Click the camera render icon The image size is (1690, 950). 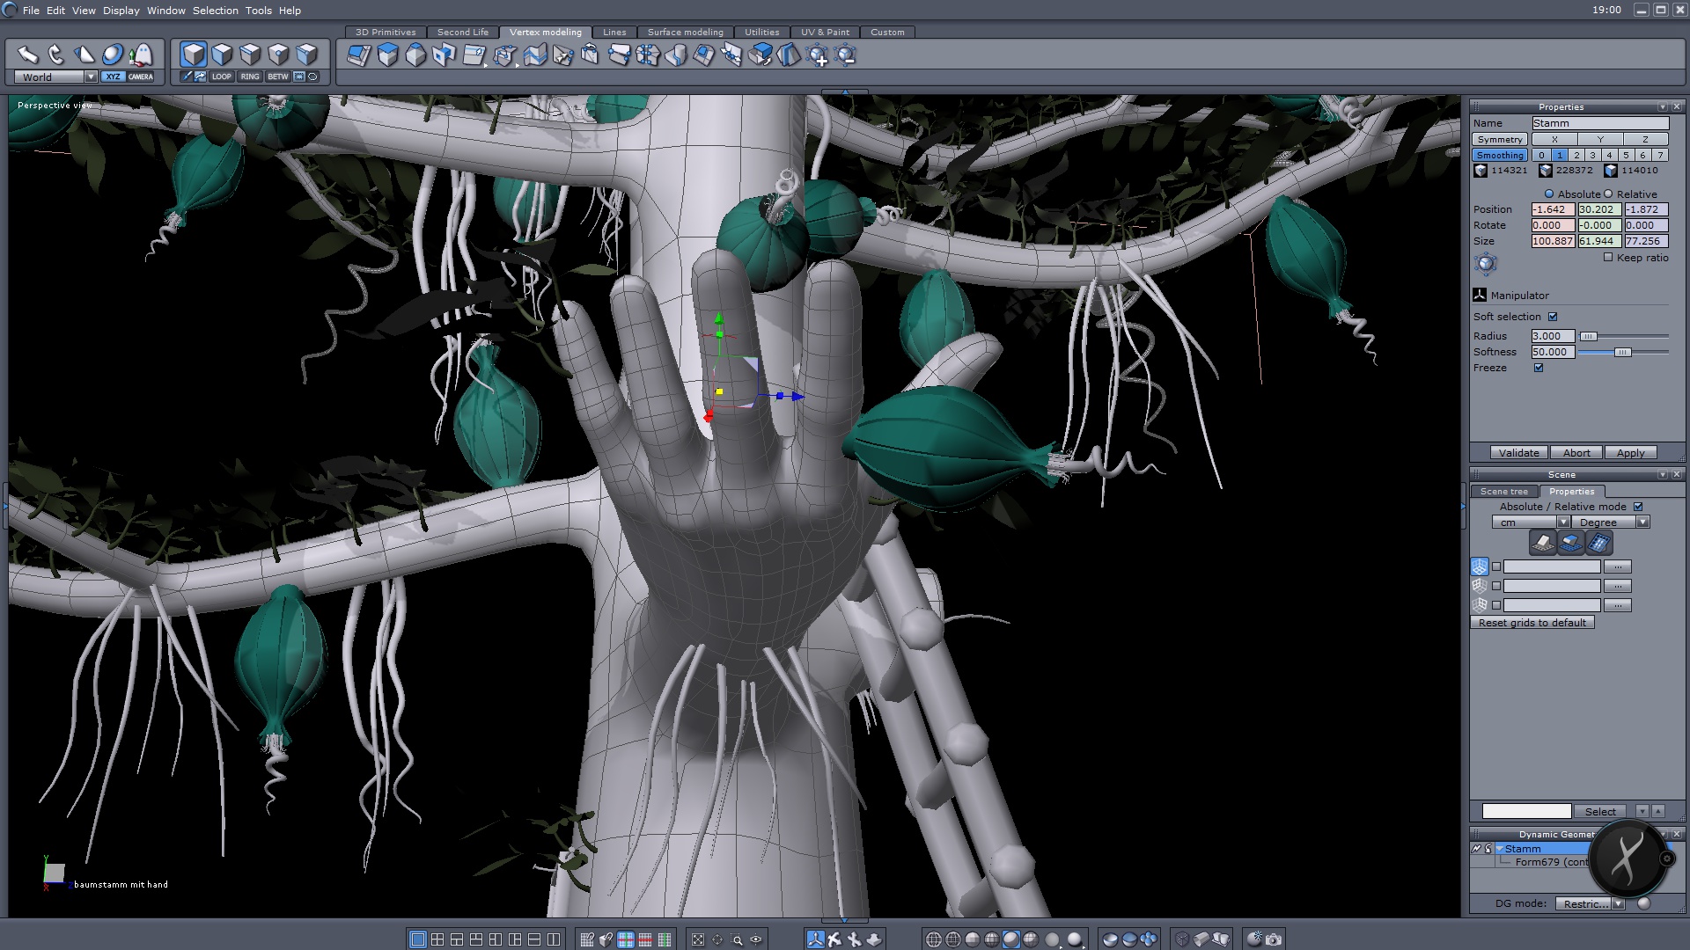coord(1274,939)
